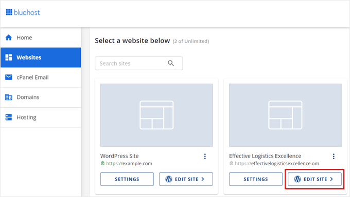This screenshot has width=350, height=197.
Task: Click the https://example.com link
Action: point(129,163)
